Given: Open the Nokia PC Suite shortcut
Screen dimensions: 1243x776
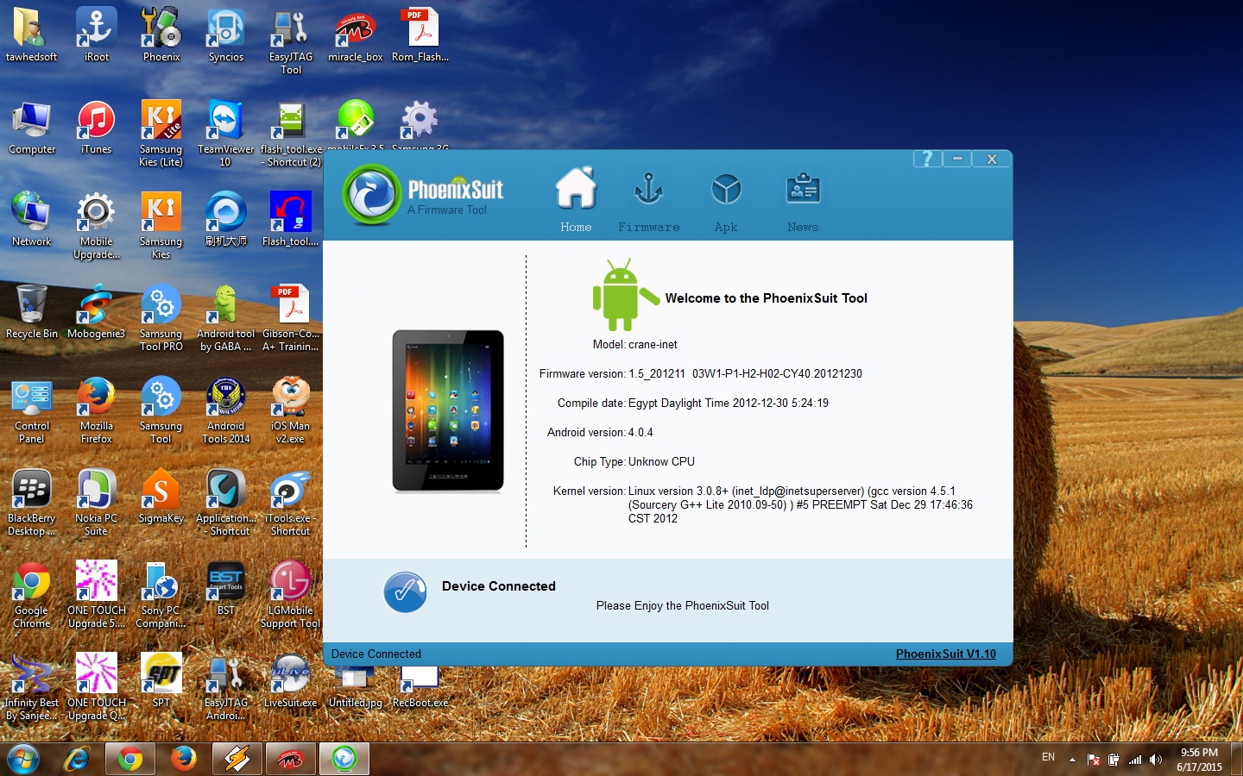Looking at the screenshot, I should [97, 503].
